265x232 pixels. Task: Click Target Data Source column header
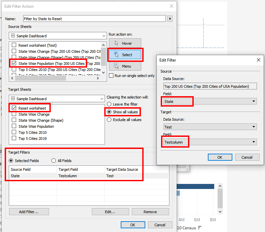coord(122,169)
